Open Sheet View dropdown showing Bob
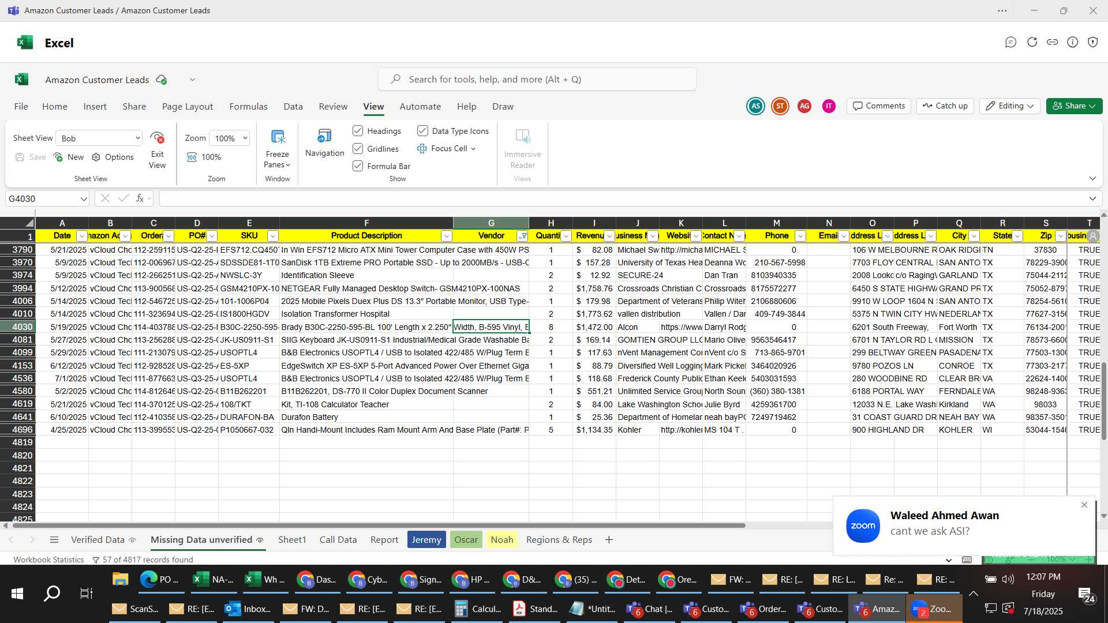Viewport: 1108px width, 623px height. pyautogui.click(x=99, y=138)
